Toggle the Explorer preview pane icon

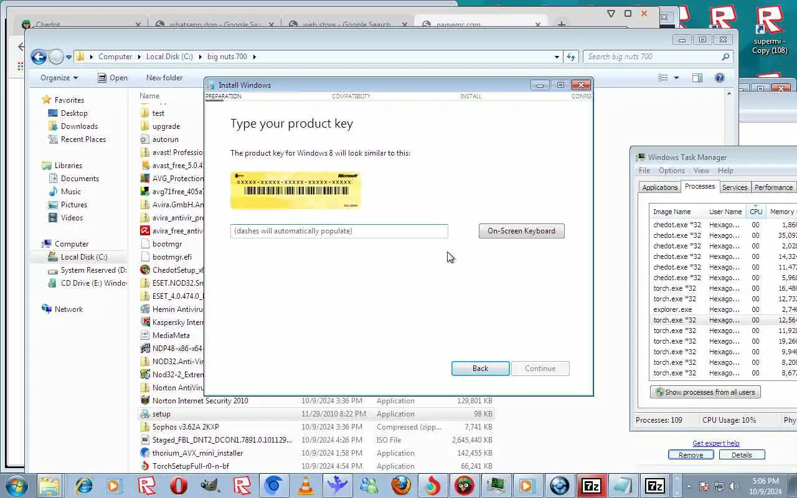click(x=697, y=78)
